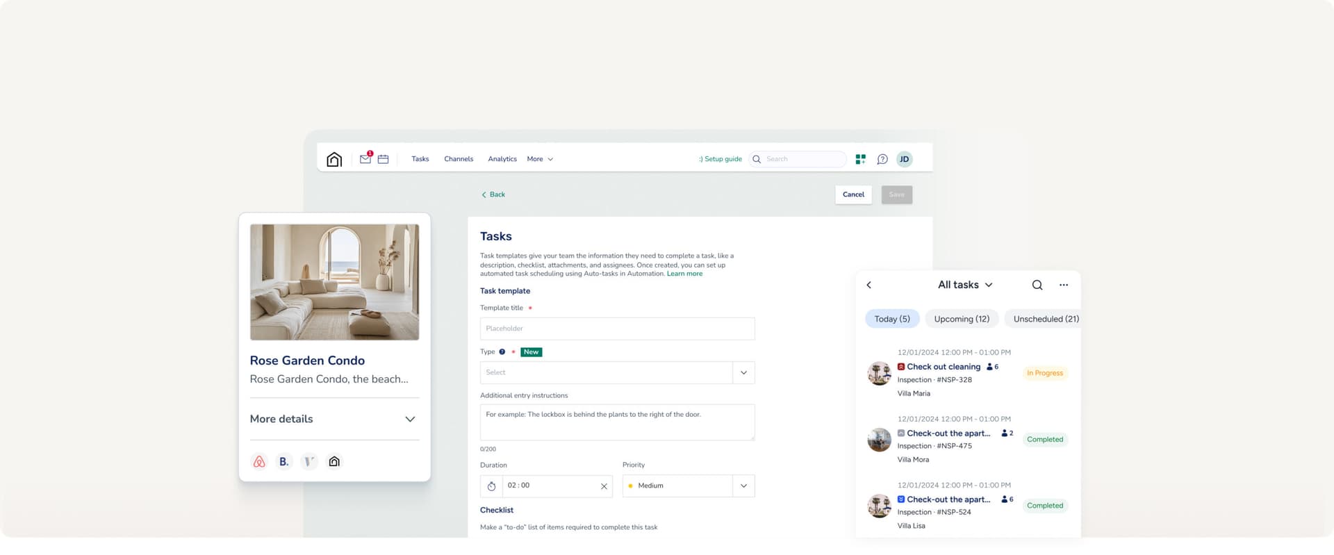Follow the Learn more link
This screenshot has height=555, width=1334.
pos(684,274)
